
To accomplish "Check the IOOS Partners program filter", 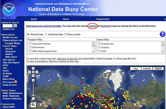I will pos(30,47).
